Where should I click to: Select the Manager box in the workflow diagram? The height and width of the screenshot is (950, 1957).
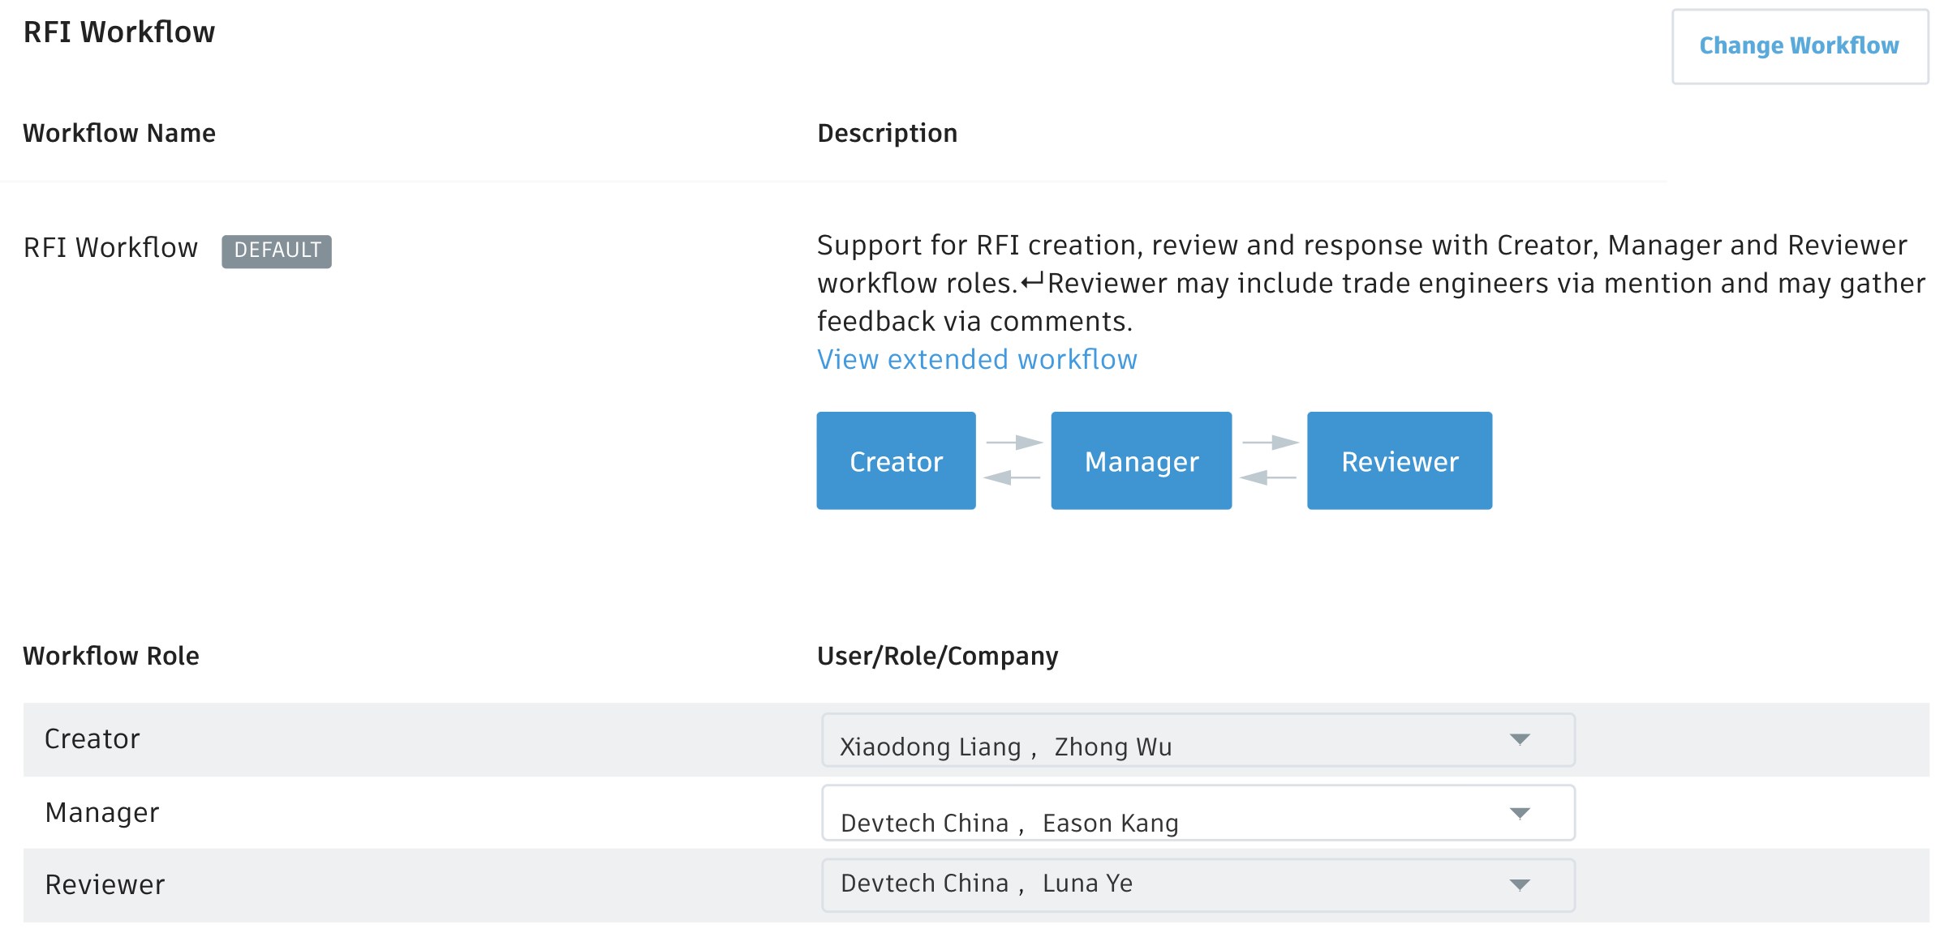1141,460
